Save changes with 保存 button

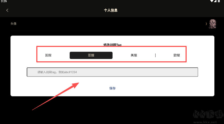click(112, 88)
